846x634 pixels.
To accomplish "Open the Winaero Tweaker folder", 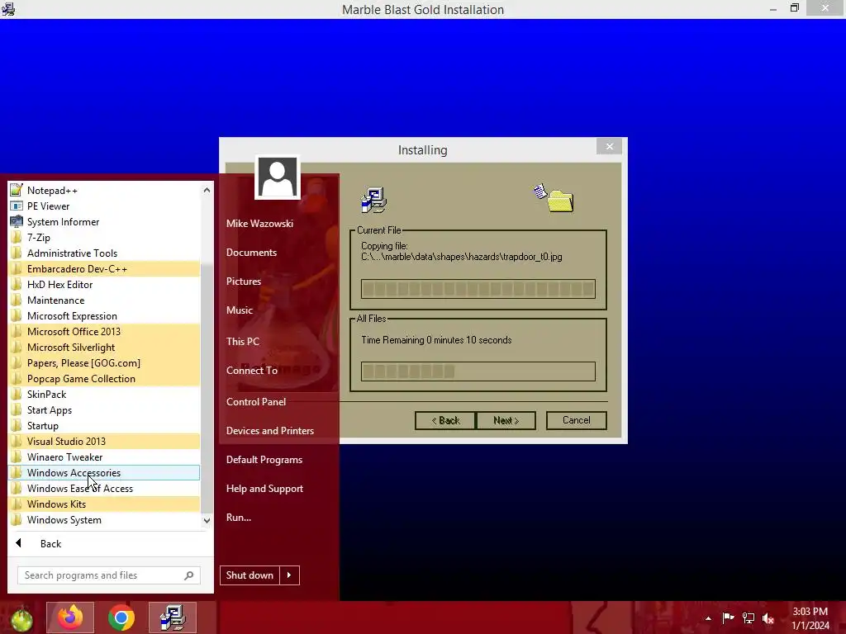I will click(104, 457).
